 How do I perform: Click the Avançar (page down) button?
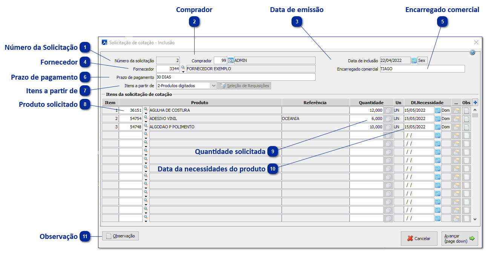coord(459,239)
